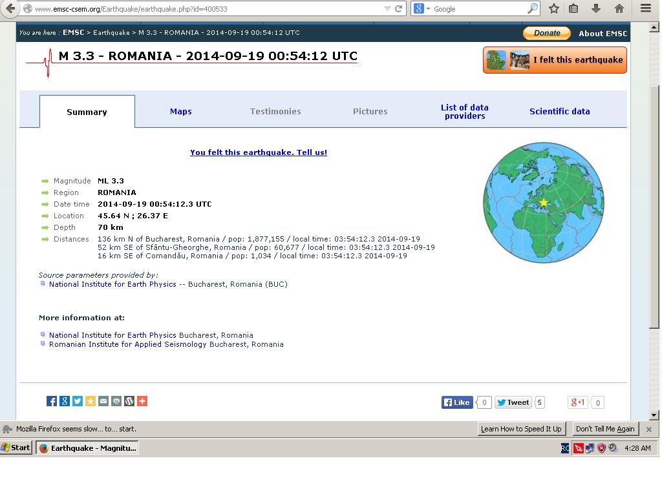Open the Scientific data tab
The height and width of the screenshot is (496, 662).
pyautogui.click(x=559, y=111)
